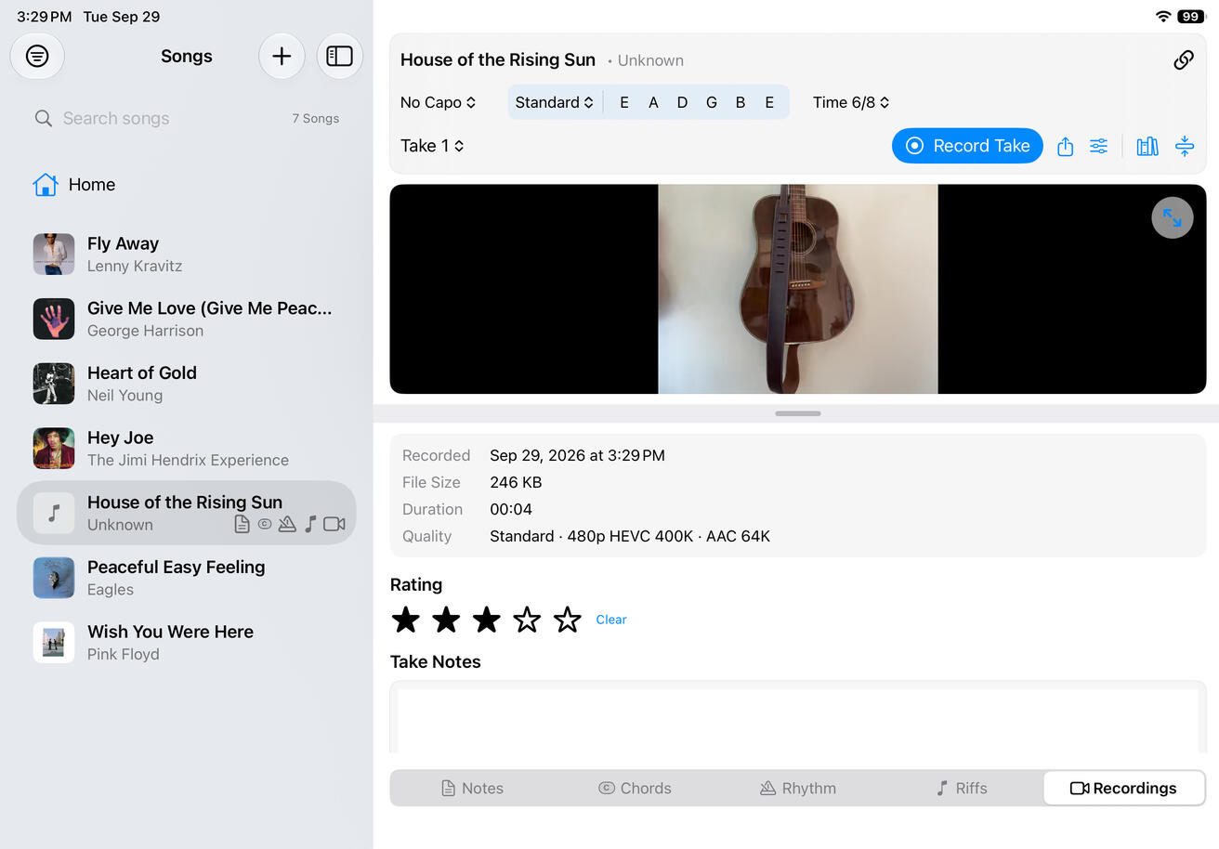Click the song title House of the Rising Sun heading
Screen dimensions: 1219x849
click(498, 59)
